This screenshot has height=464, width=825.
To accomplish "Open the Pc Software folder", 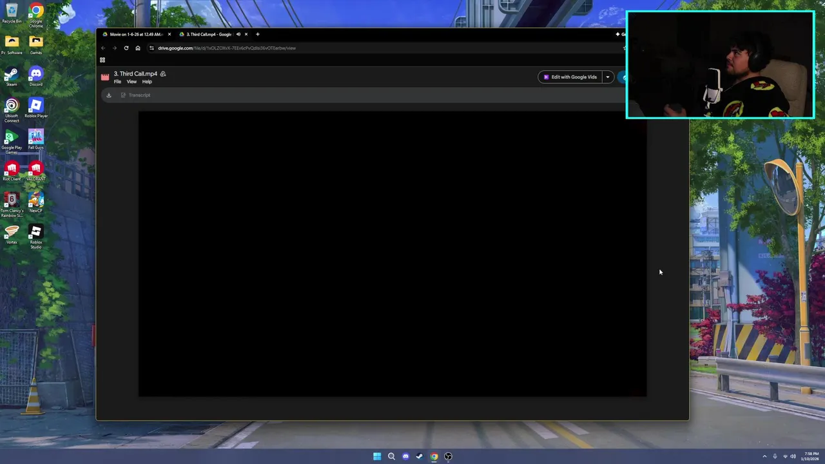I will (12, 45).
